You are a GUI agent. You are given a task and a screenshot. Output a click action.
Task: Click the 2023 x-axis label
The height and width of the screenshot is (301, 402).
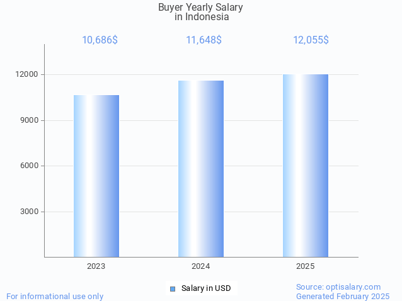[96, 266]
